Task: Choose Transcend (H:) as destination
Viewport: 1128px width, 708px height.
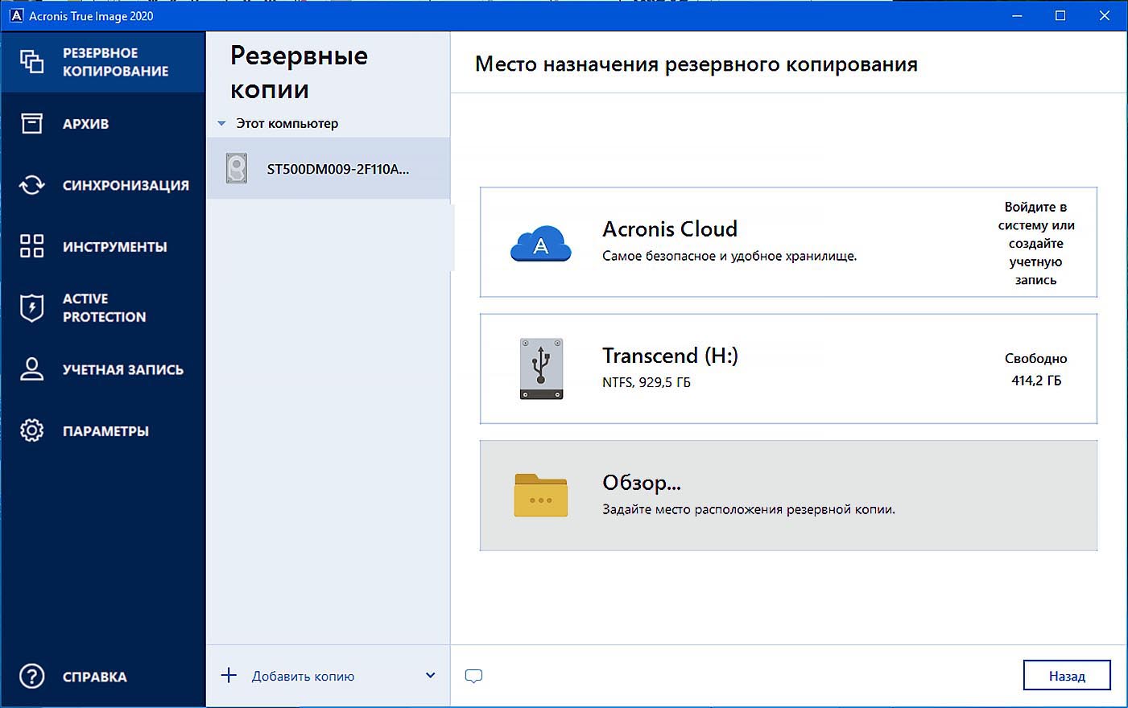Action: click(x=788, y=368)
